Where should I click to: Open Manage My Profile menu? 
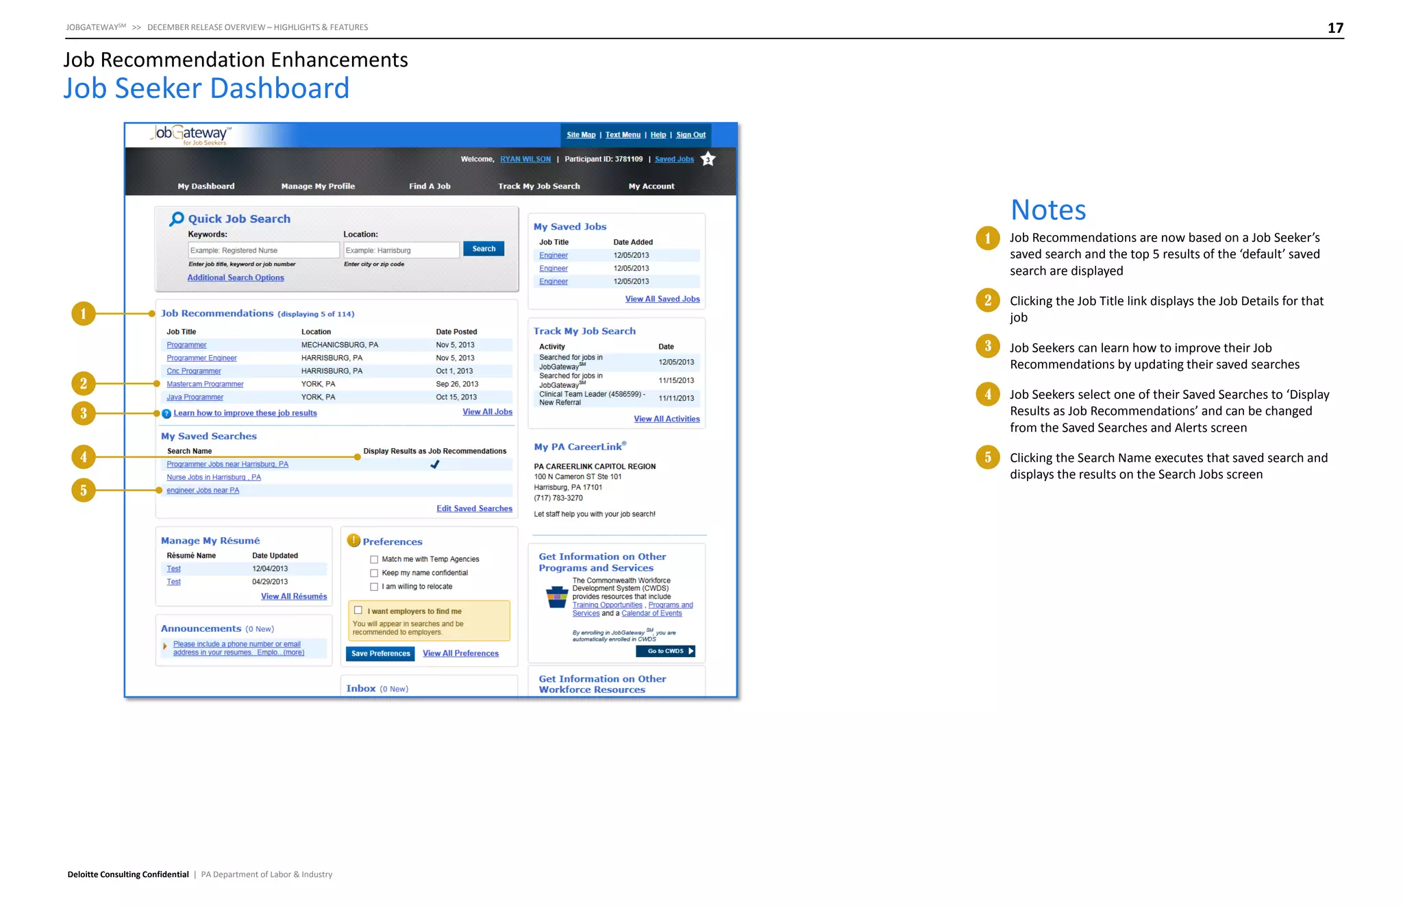pyautogui.click(x=318, y=186)
